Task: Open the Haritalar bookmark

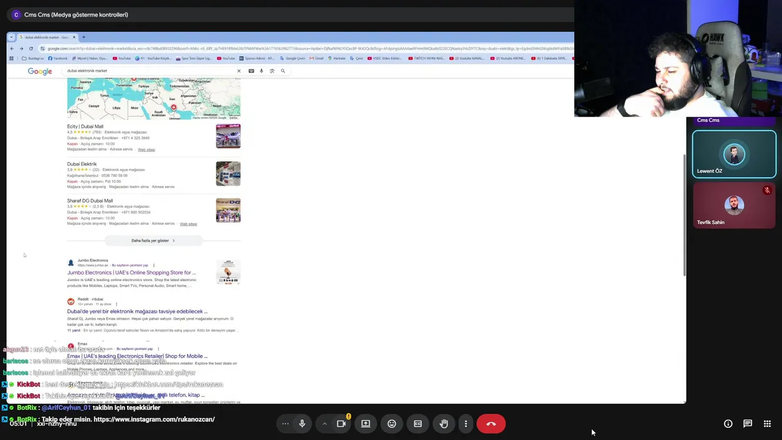Action: click(x=337, y=59)
